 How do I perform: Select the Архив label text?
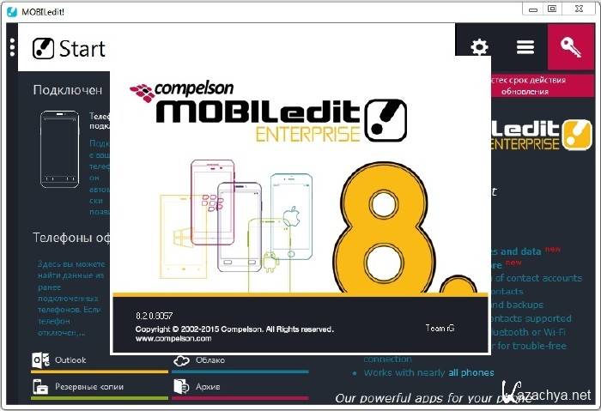(209, 387)
